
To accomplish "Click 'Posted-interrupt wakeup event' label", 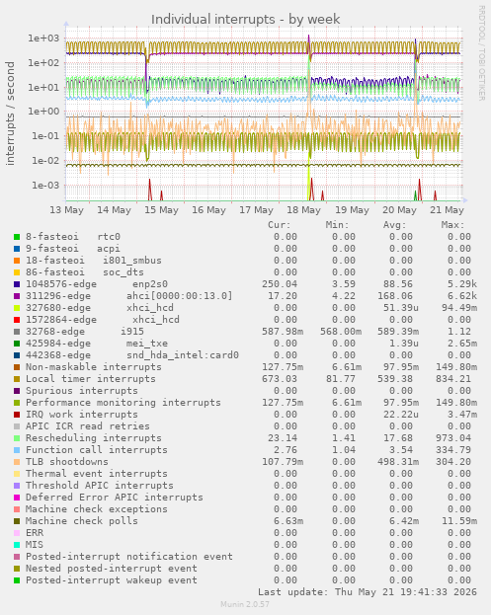I will (112, 580).
